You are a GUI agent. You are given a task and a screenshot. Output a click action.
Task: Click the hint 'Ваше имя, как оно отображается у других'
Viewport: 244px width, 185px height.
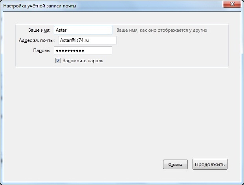click(x=161, y=30)
